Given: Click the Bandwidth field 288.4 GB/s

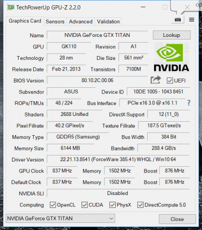Looking at the screenshot, I should pos(164,148).
